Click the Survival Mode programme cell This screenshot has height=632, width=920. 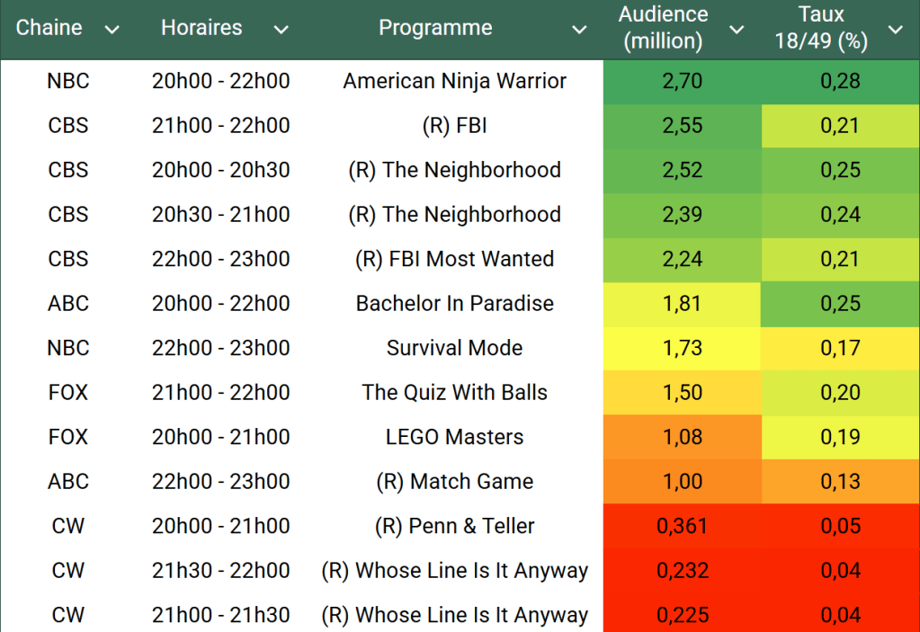coord(454,348)
